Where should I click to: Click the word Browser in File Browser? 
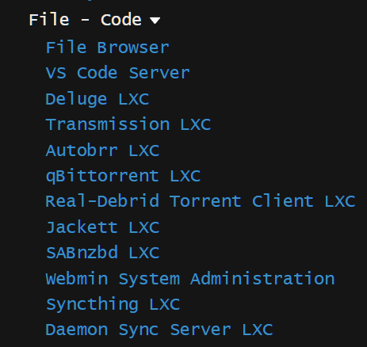[x=133, y=48]
